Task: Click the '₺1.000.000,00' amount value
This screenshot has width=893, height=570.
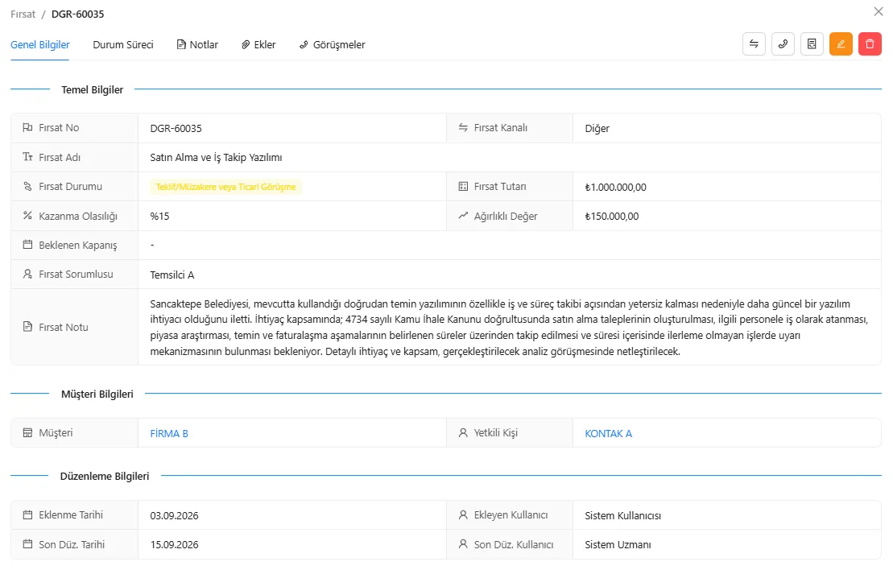Action: (x=616, y=188)
